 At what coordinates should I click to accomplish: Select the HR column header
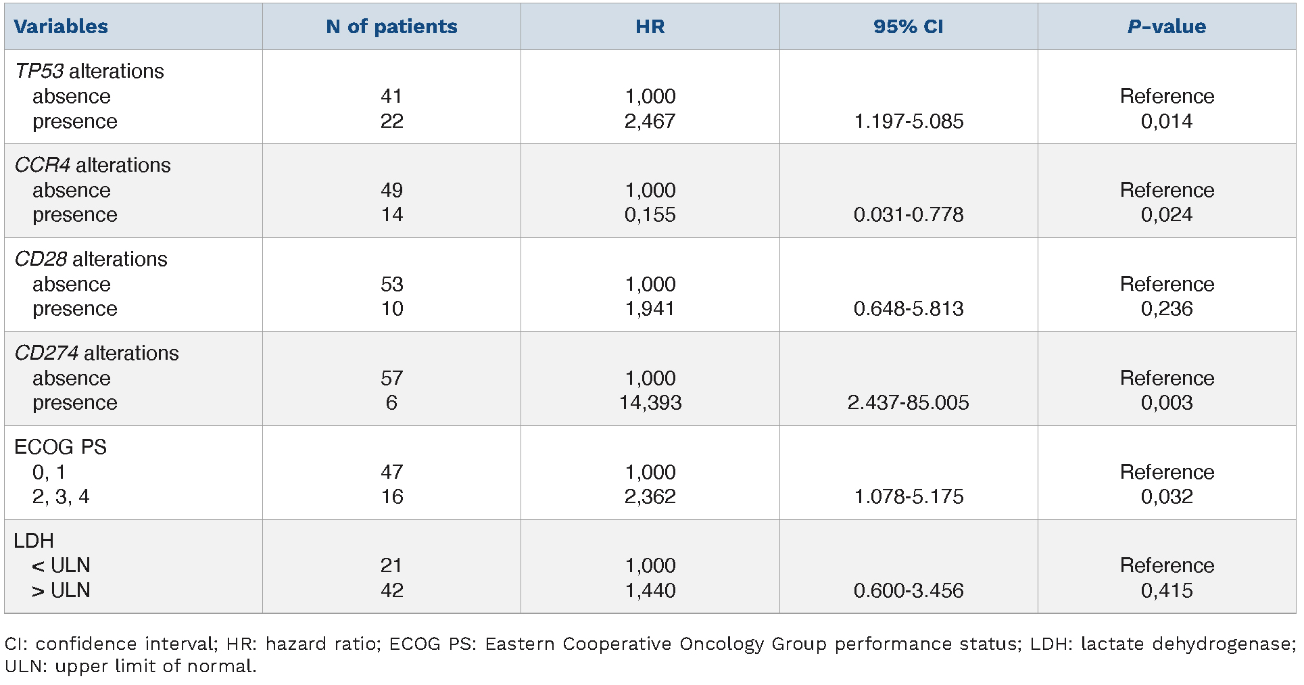click(x=650, y=26)
